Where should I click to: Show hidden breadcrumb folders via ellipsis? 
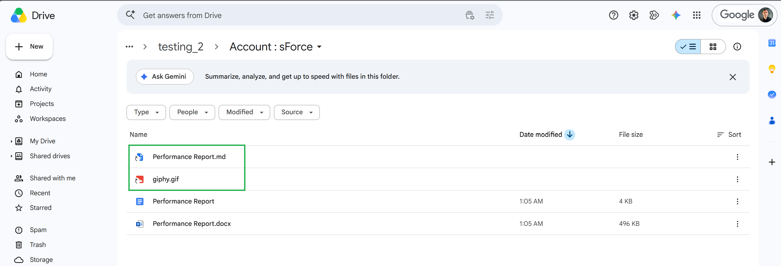click(x=129, y=47)
